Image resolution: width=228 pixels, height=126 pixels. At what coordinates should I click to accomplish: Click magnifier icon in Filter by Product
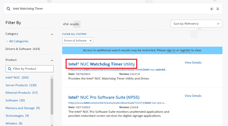[10, 69]
